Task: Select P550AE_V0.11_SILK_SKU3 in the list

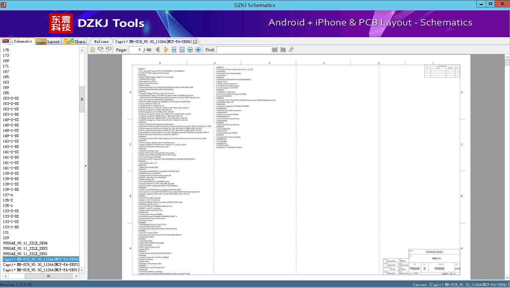Action: [x=25, y=248]
